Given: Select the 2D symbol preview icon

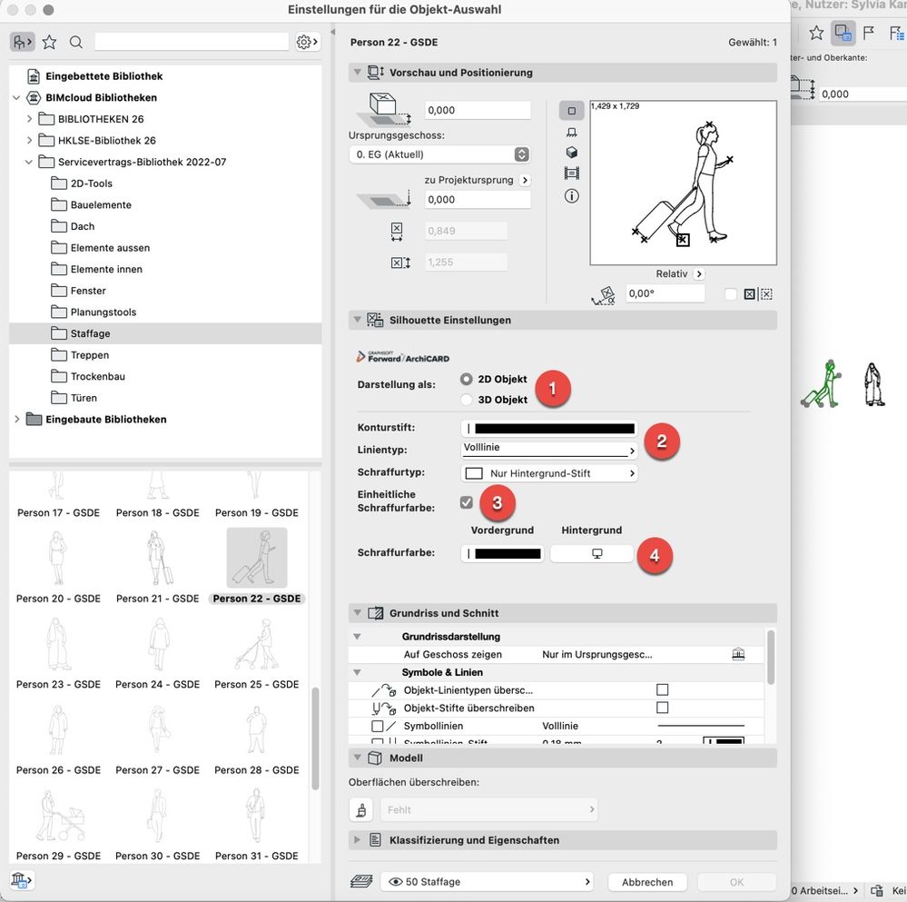Looking at the screenshot, I should point(571,111).
